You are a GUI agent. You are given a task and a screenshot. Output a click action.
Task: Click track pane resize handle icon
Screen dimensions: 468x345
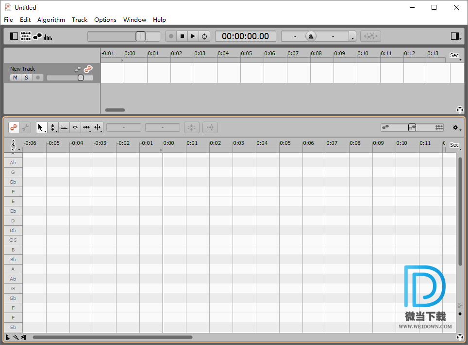(460, 110)
